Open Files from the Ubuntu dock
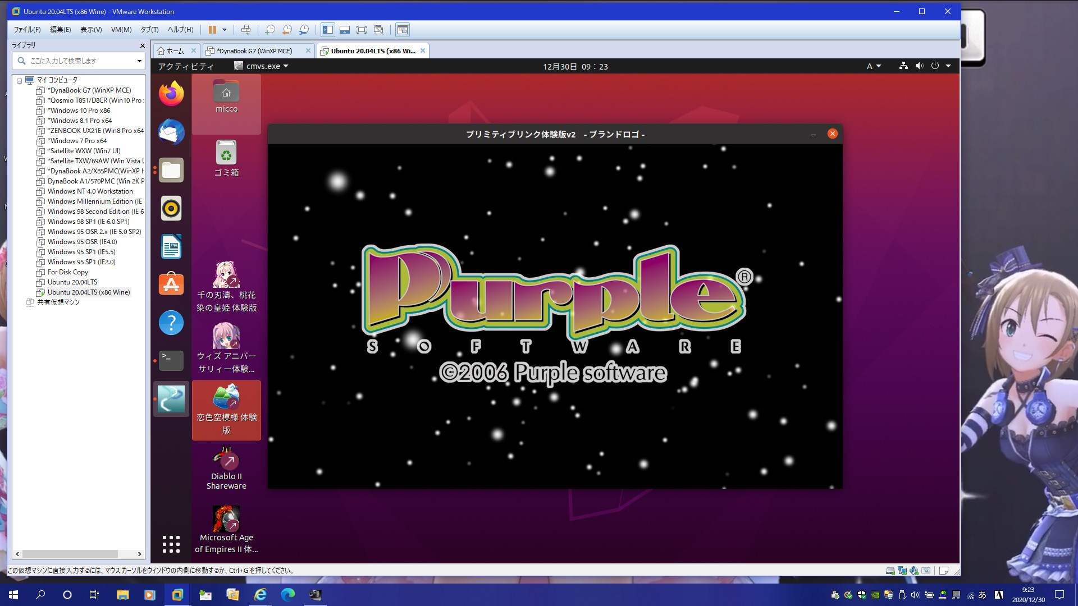The image size is (1078, 606). tap(171, 170)
